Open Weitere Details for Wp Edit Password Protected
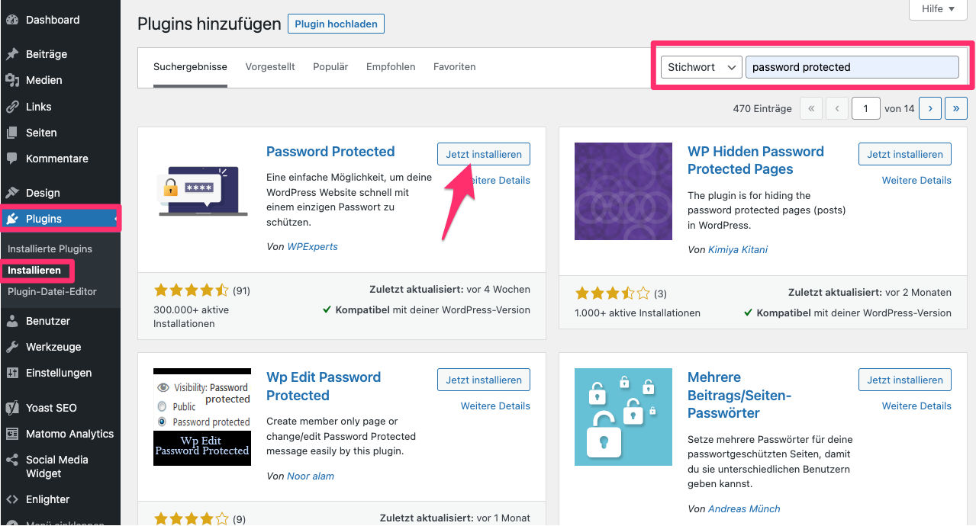Screen dimensions: 976x526 494,406
